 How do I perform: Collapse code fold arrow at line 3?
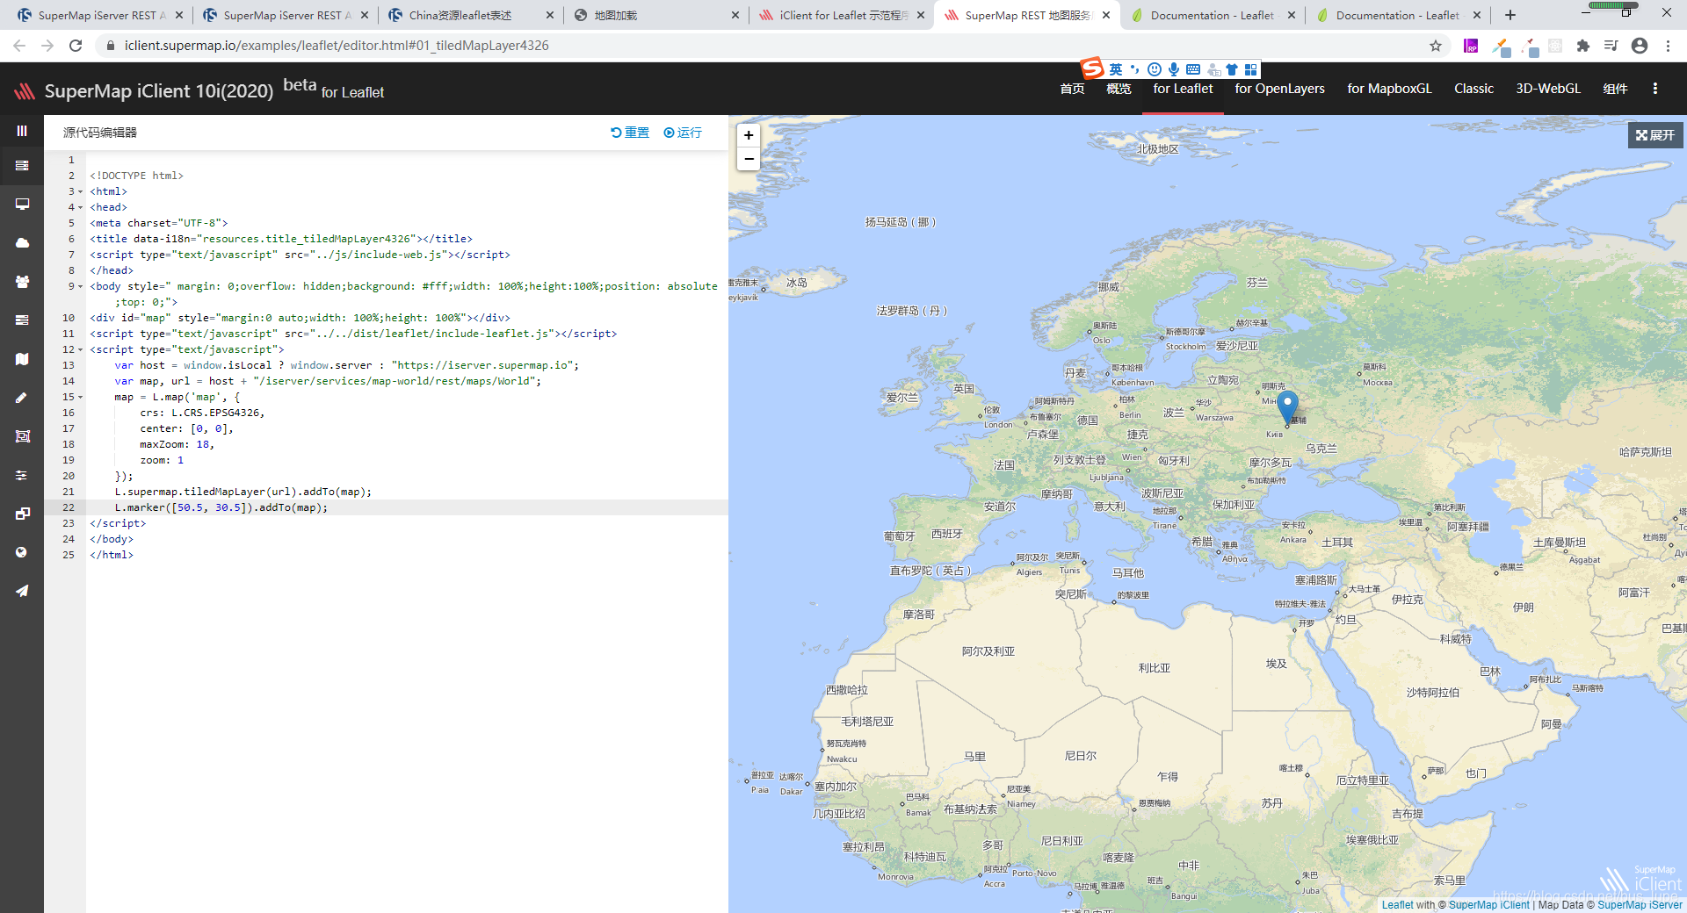coord(81,191)
